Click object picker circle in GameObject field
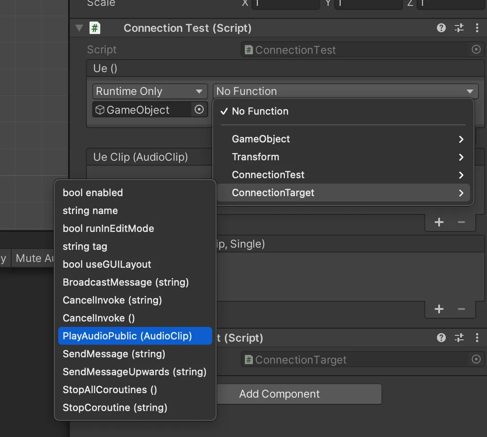The image size is (487, 437). point(199,110)
